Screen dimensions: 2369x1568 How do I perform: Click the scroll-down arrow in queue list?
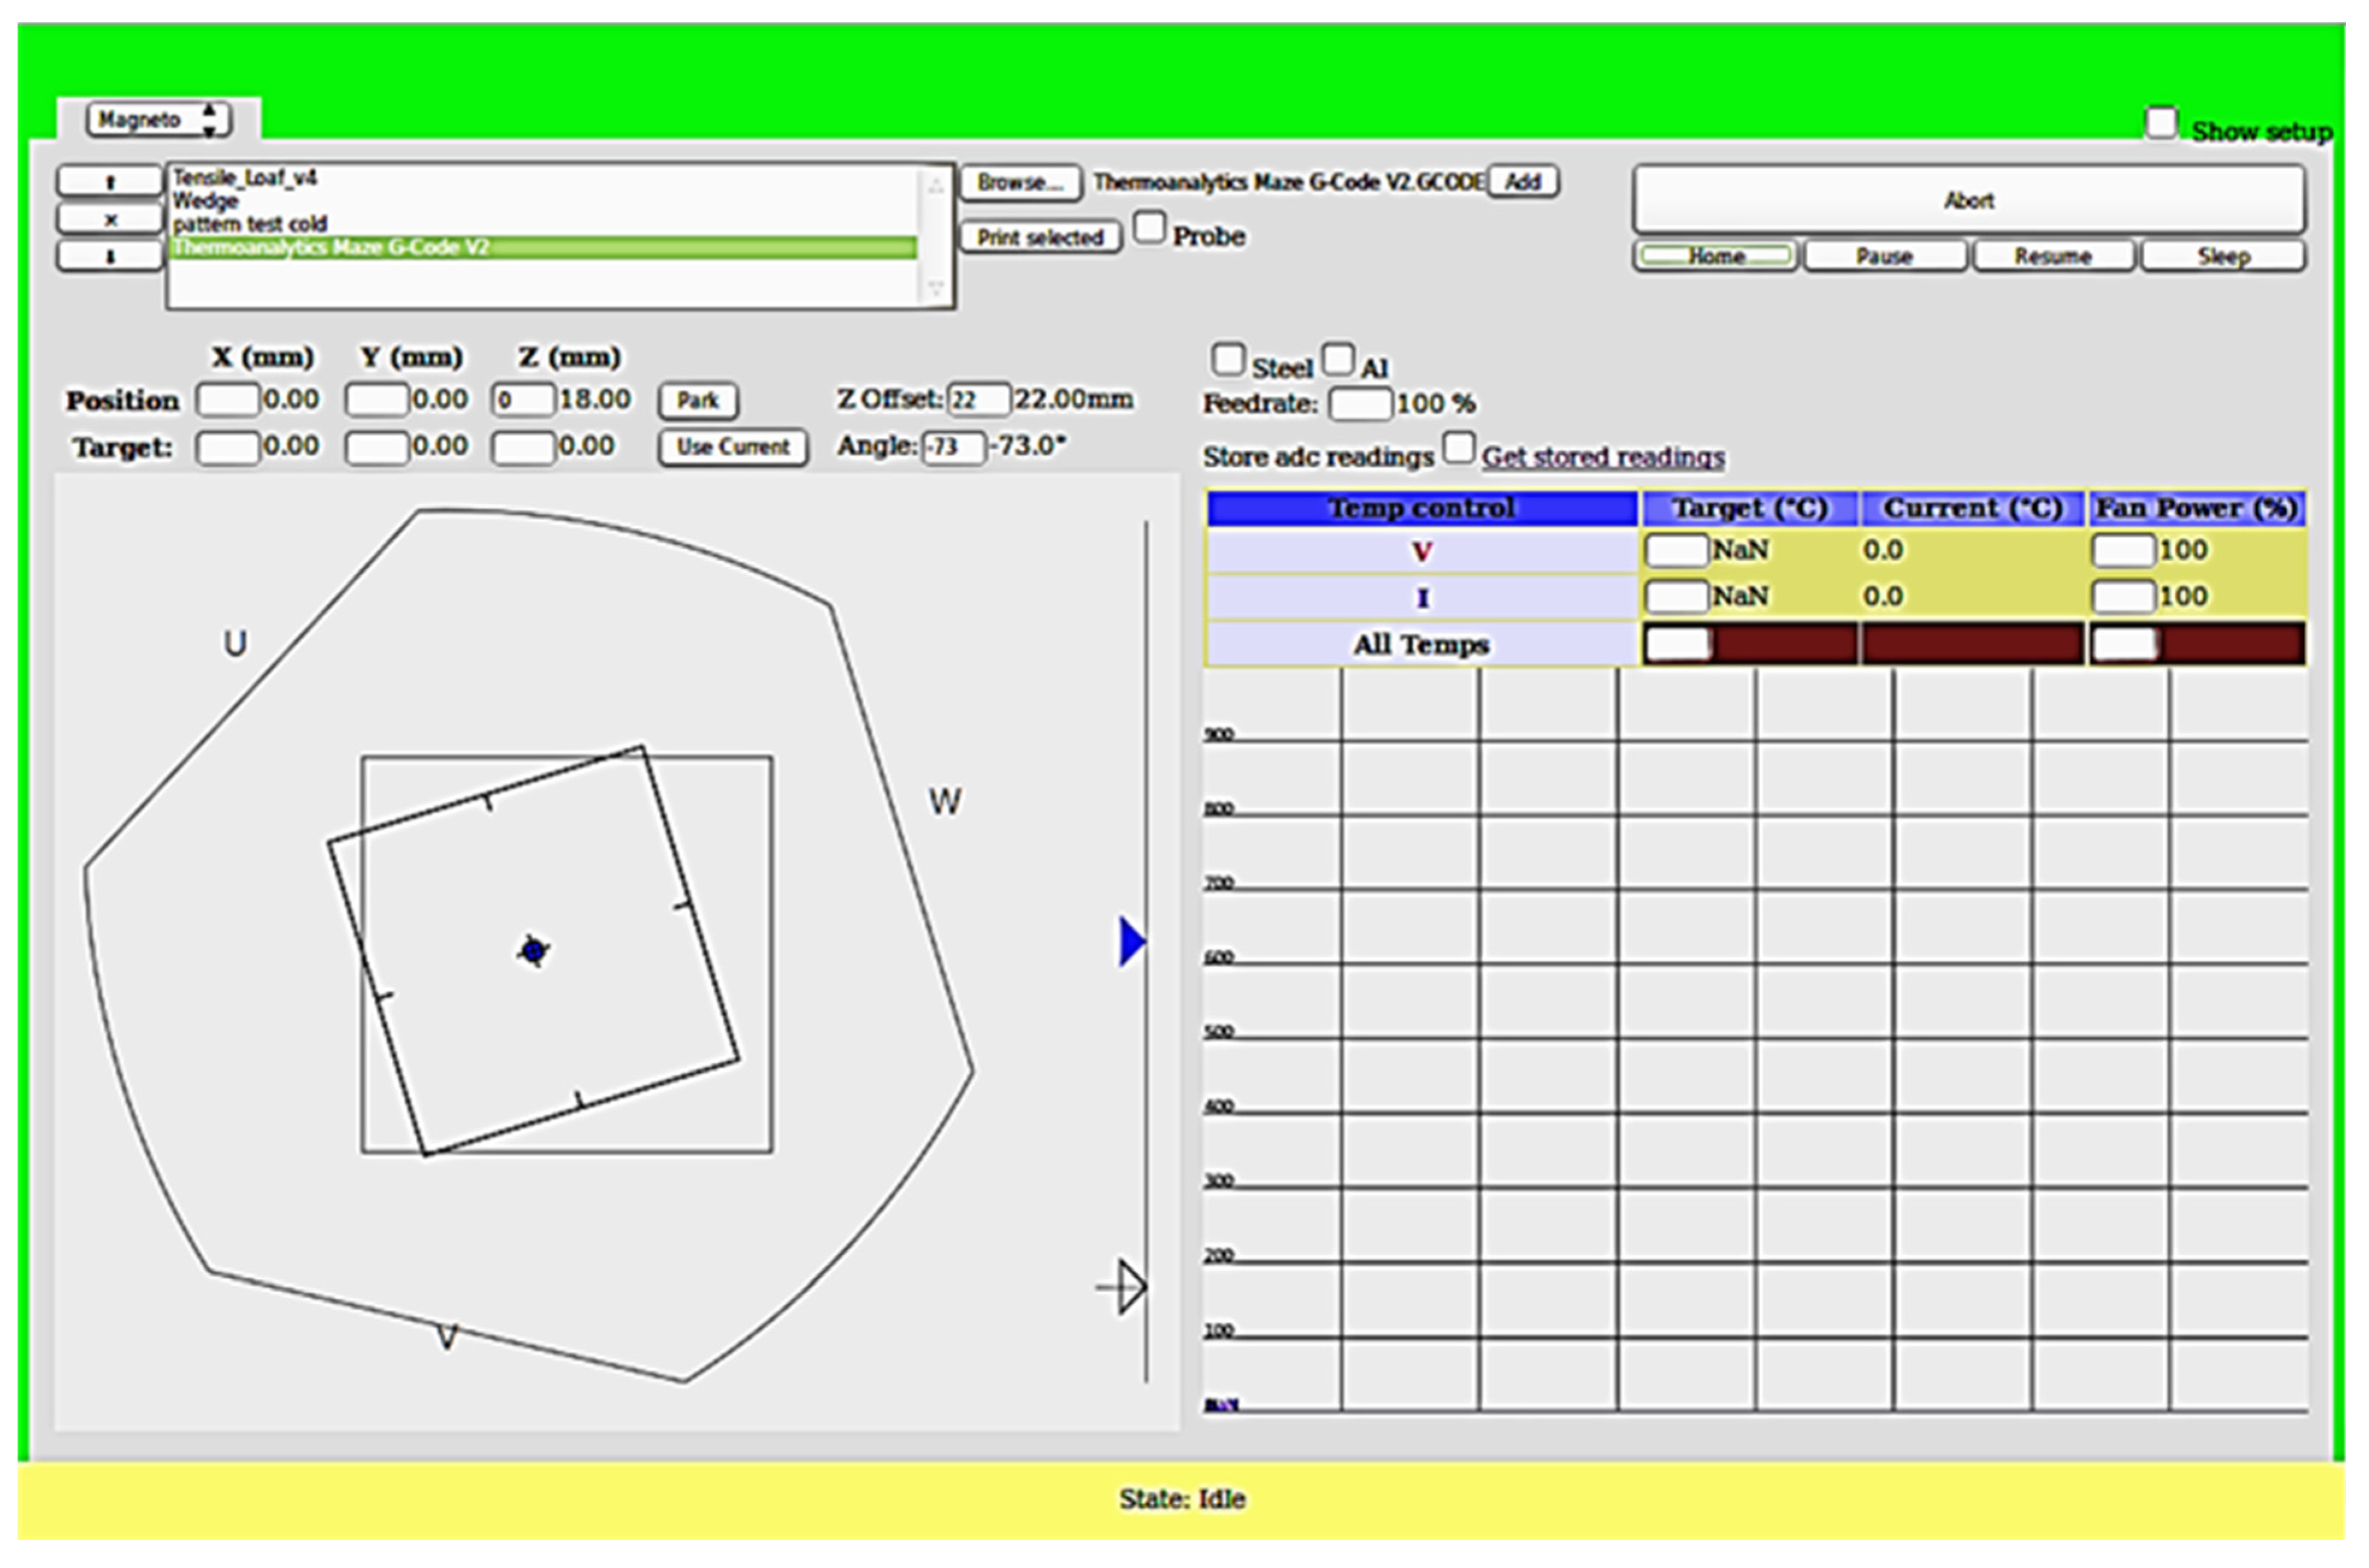tap(935, 288)
